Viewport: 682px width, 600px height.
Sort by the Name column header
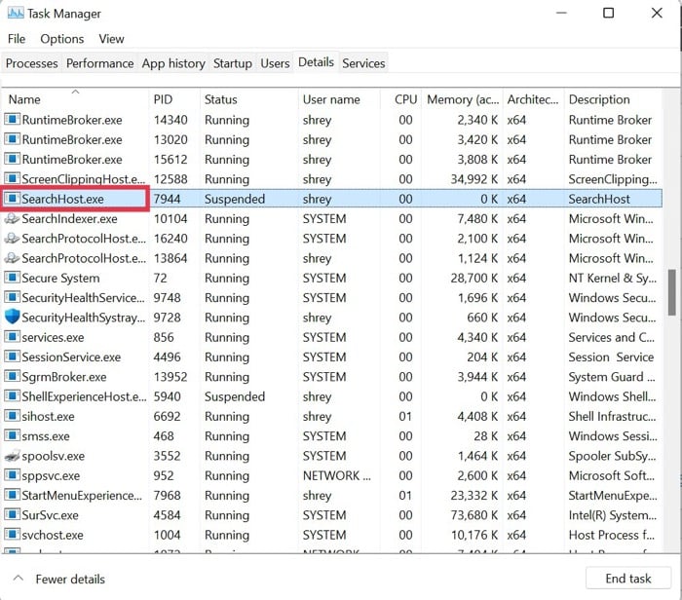pyautogui.click(x=75, y=99)
